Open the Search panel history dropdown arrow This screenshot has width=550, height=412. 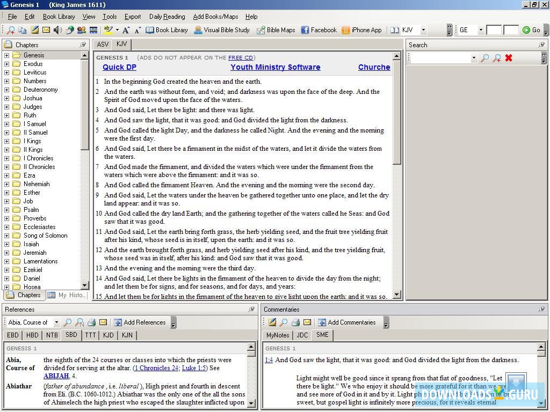(x=474, y=58)
